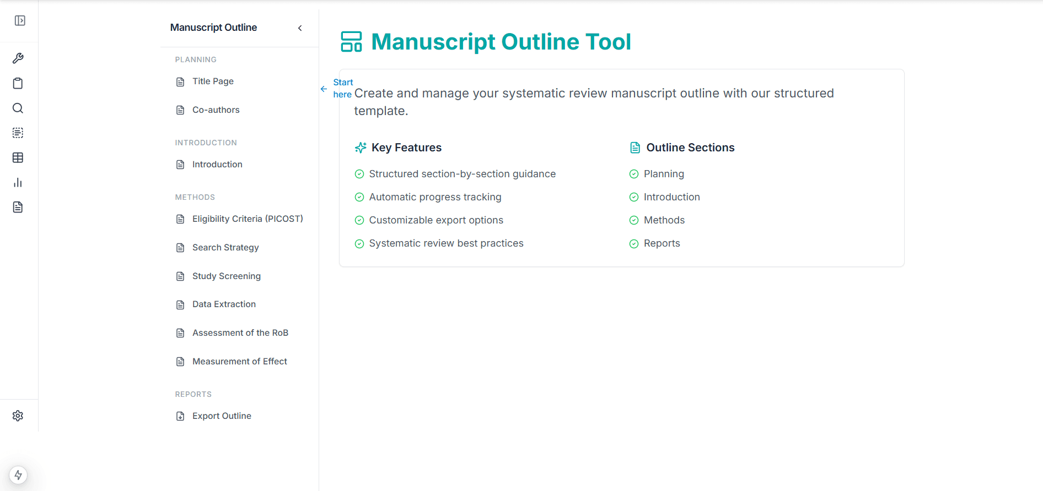Go to Co-authors section
The height and width of the screenshot is (491, 1043).
click(216, 110)
